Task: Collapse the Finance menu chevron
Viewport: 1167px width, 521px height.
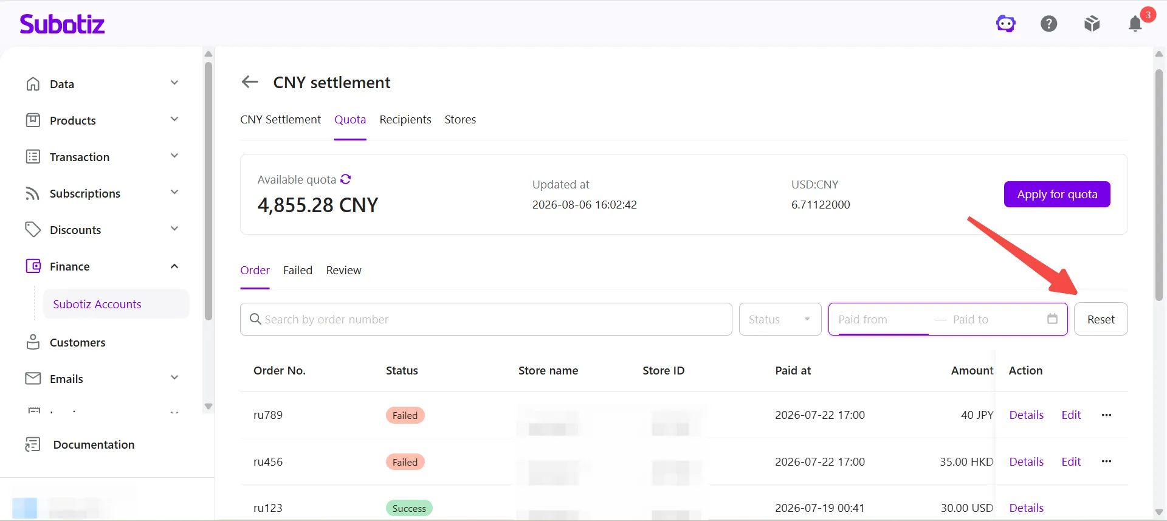Action: 174,266
